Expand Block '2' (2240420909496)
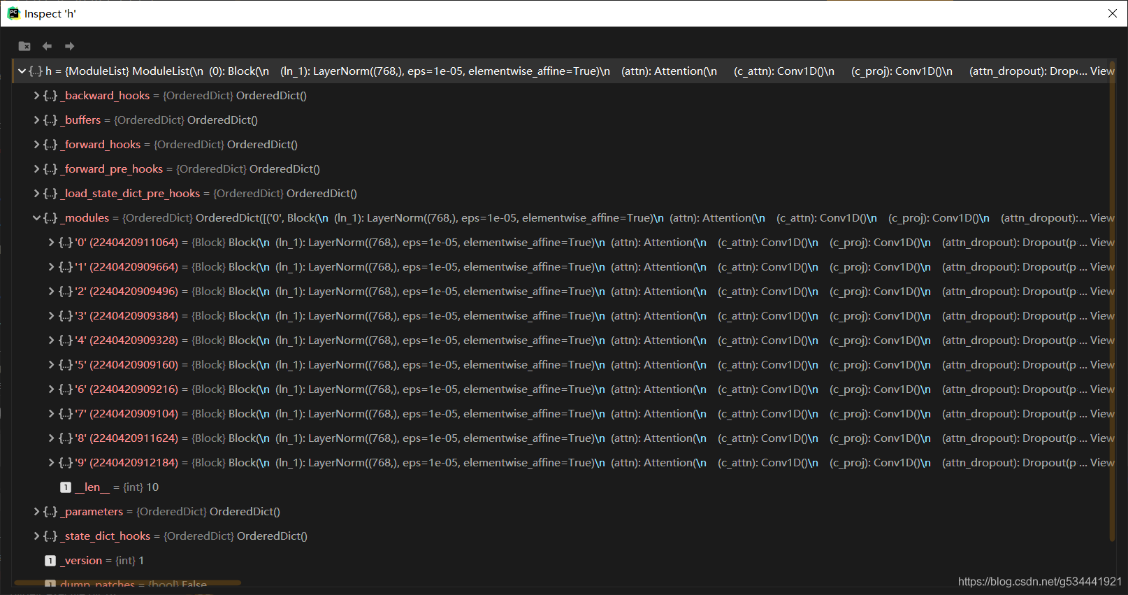This screenshot has height=595, width=1128. click(51, 292)
